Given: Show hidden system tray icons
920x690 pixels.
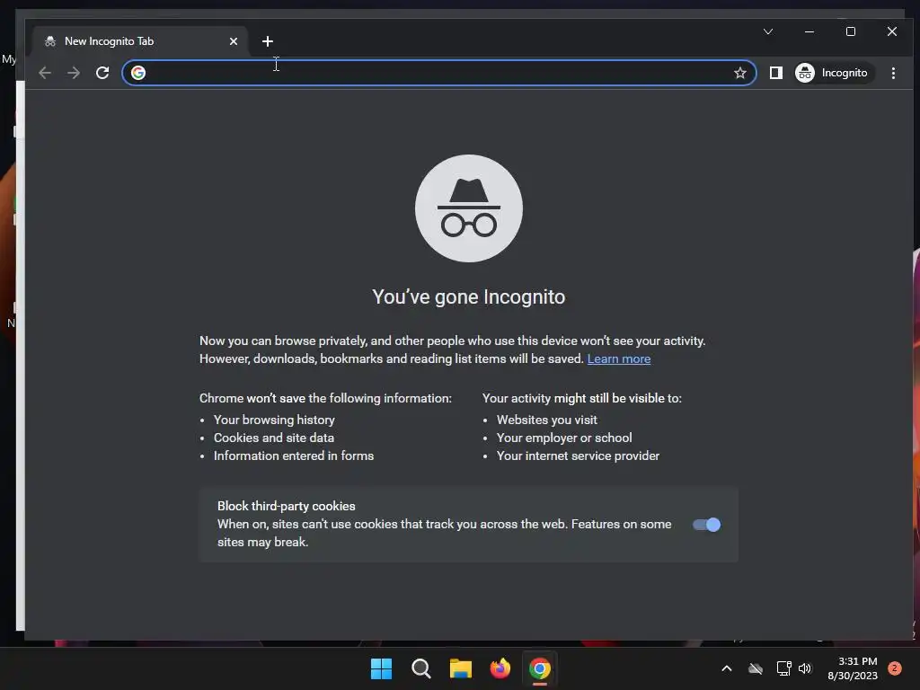Looking at the screenshot, I should (726, 668).
